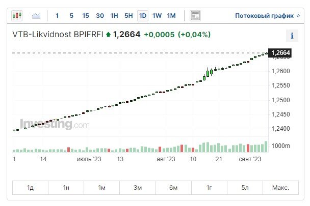Select the 1H interval
Image resolution: width=310 pixels, height=206 pixels.
[x=114, y=16]
